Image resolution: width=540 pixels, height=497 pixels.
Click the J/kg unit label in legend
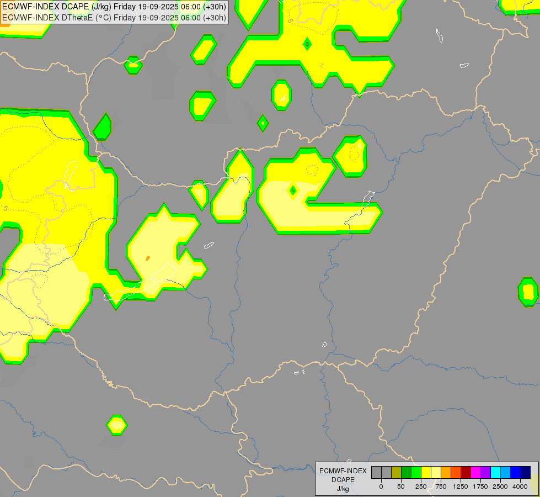(343, 489)
